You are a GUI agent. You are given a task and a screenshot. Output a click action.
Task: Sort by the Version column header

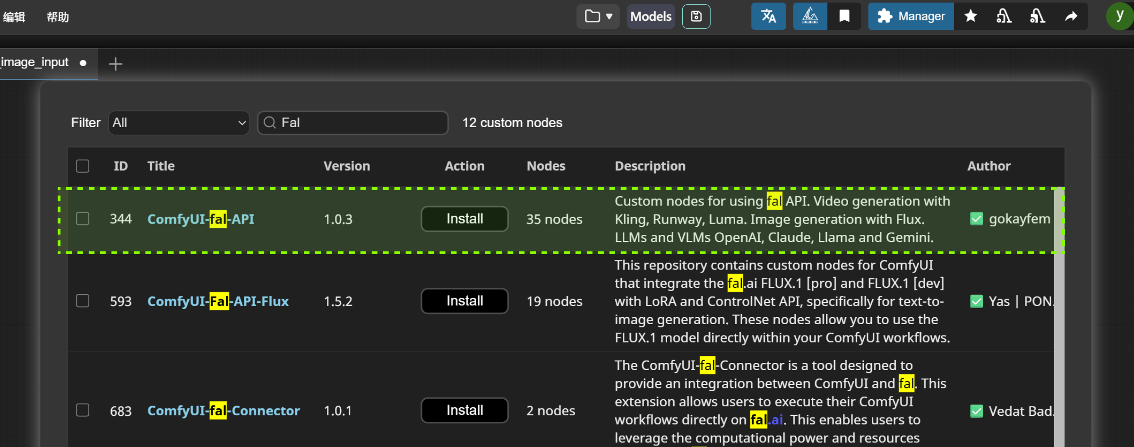click(x=347, y=166)
